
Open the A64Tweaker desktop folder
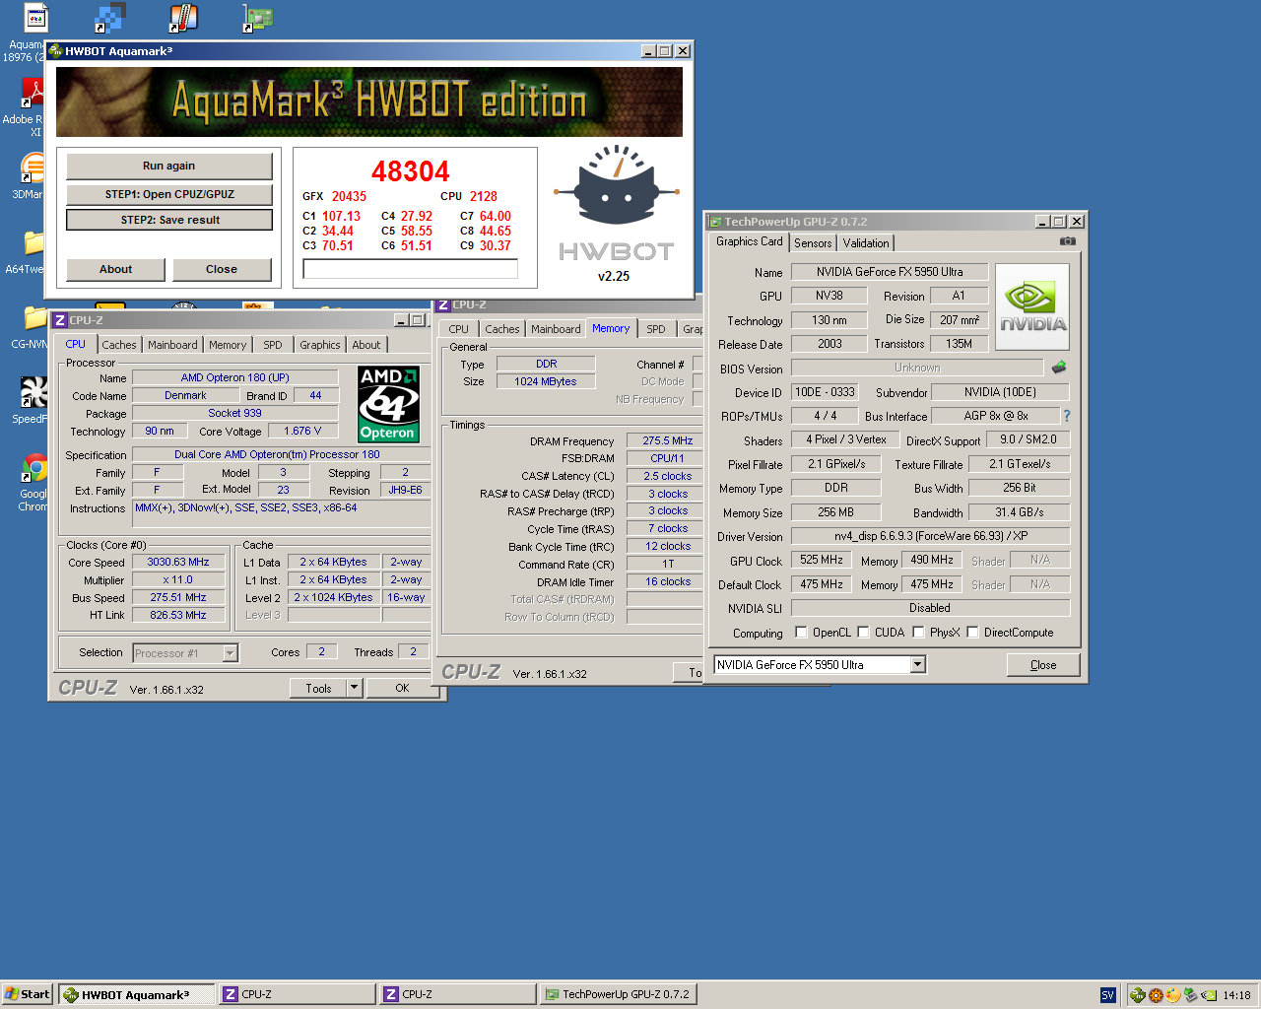(33, 242)
